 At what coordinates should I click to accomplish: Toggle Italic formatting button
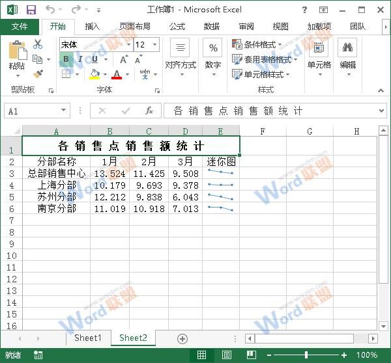(80, 59)
